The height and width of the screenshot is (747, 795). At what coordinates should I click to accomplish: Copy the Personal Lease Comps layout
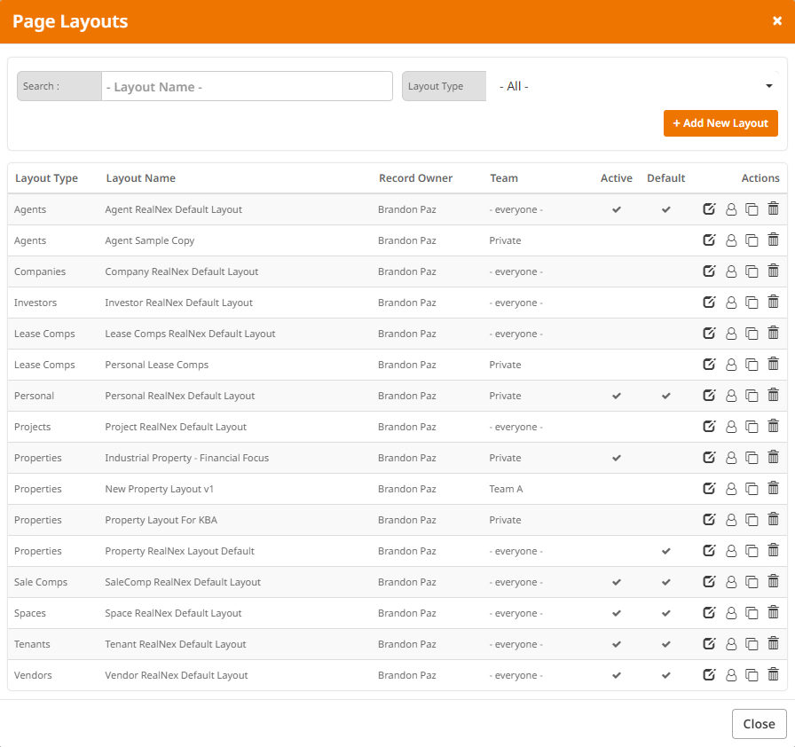pos(752,365)
